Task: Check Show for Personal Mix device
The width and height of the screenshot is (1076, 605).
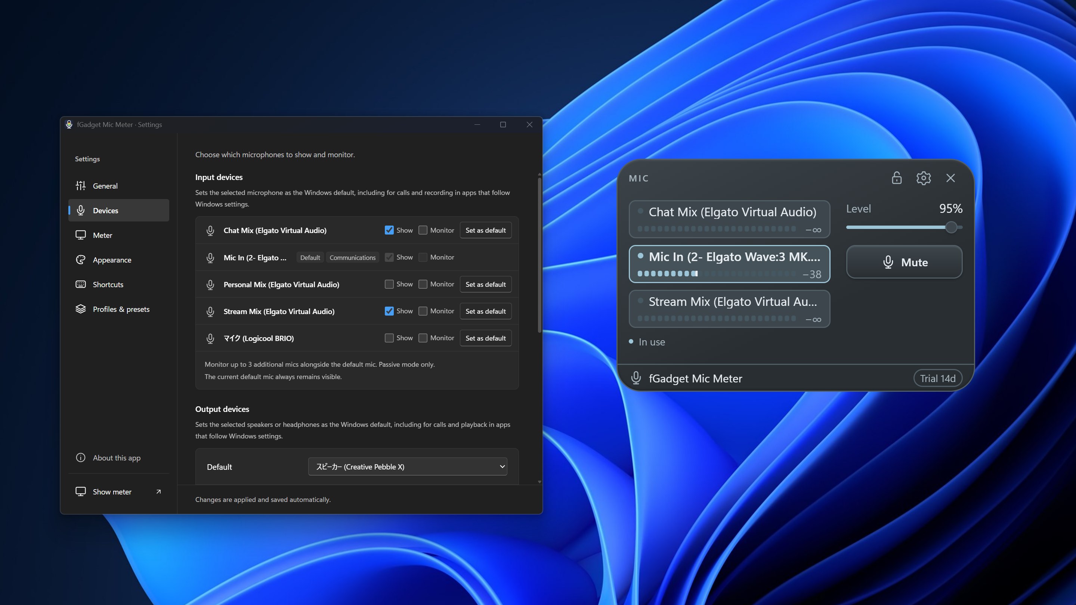Action: click(x=389, y=284)
